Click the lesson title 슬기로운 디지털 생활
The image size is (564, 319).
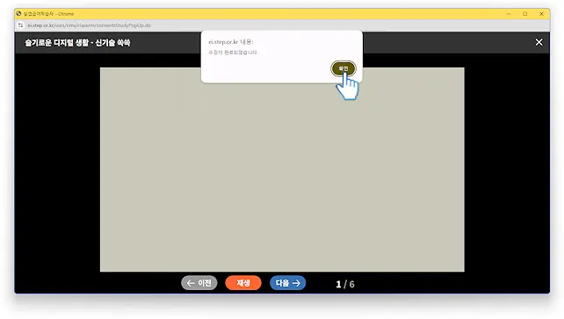(x=77, y=43)
